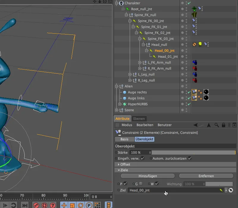Click the protection tag on Head_null
Viewport: 238px width, 208px height.
(194, 44)
